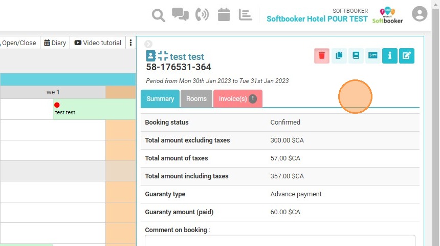
Task: Delete booking with red trash icon
Action: (322, 56)
